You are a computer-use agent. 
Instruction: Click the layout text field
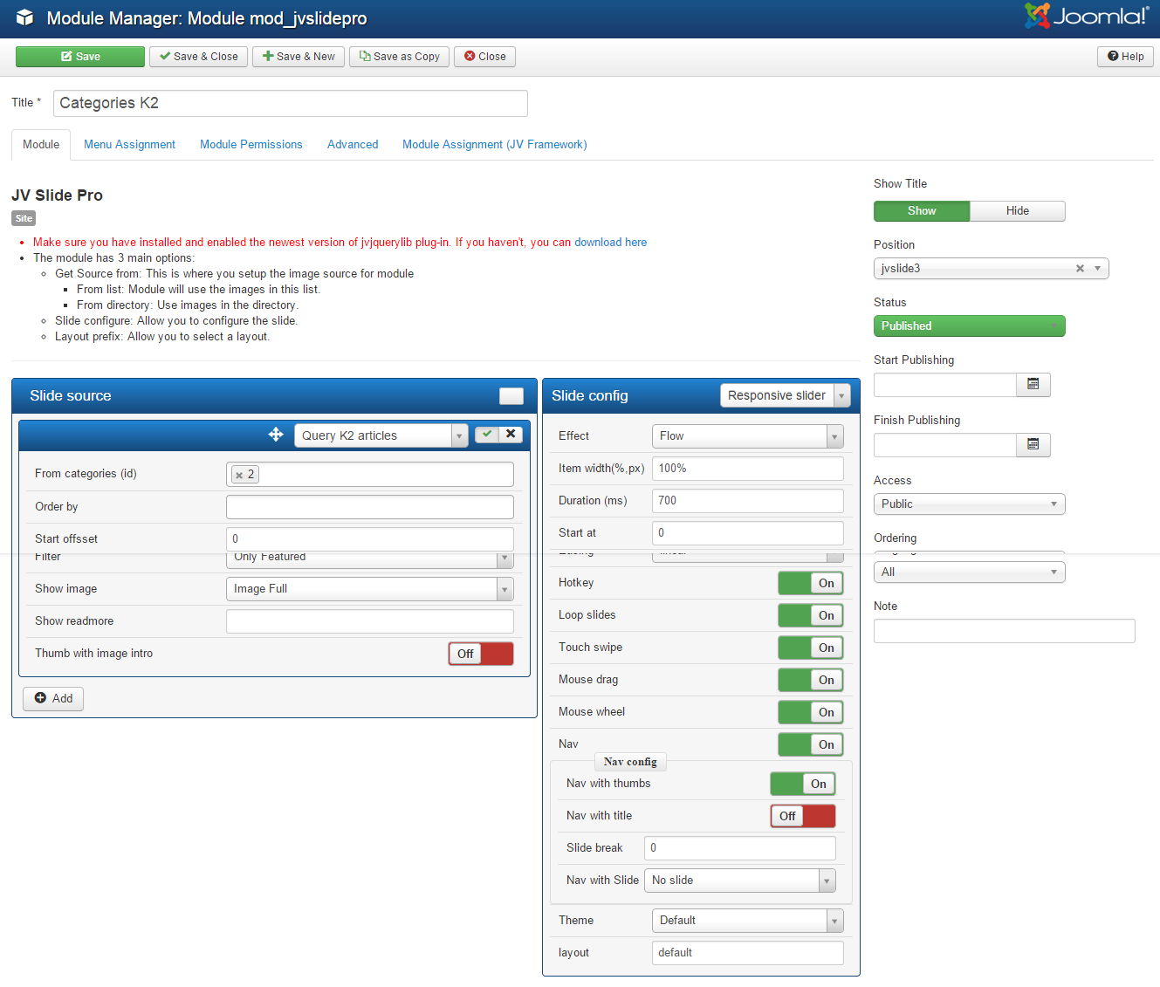click(748, 953)
